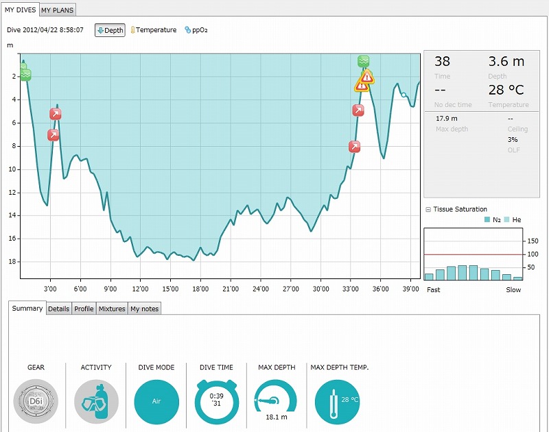Collapse the Tissue Saturation panel
Image resolution: width=549 pixels, height=432 pixels.
coord(428,209)
